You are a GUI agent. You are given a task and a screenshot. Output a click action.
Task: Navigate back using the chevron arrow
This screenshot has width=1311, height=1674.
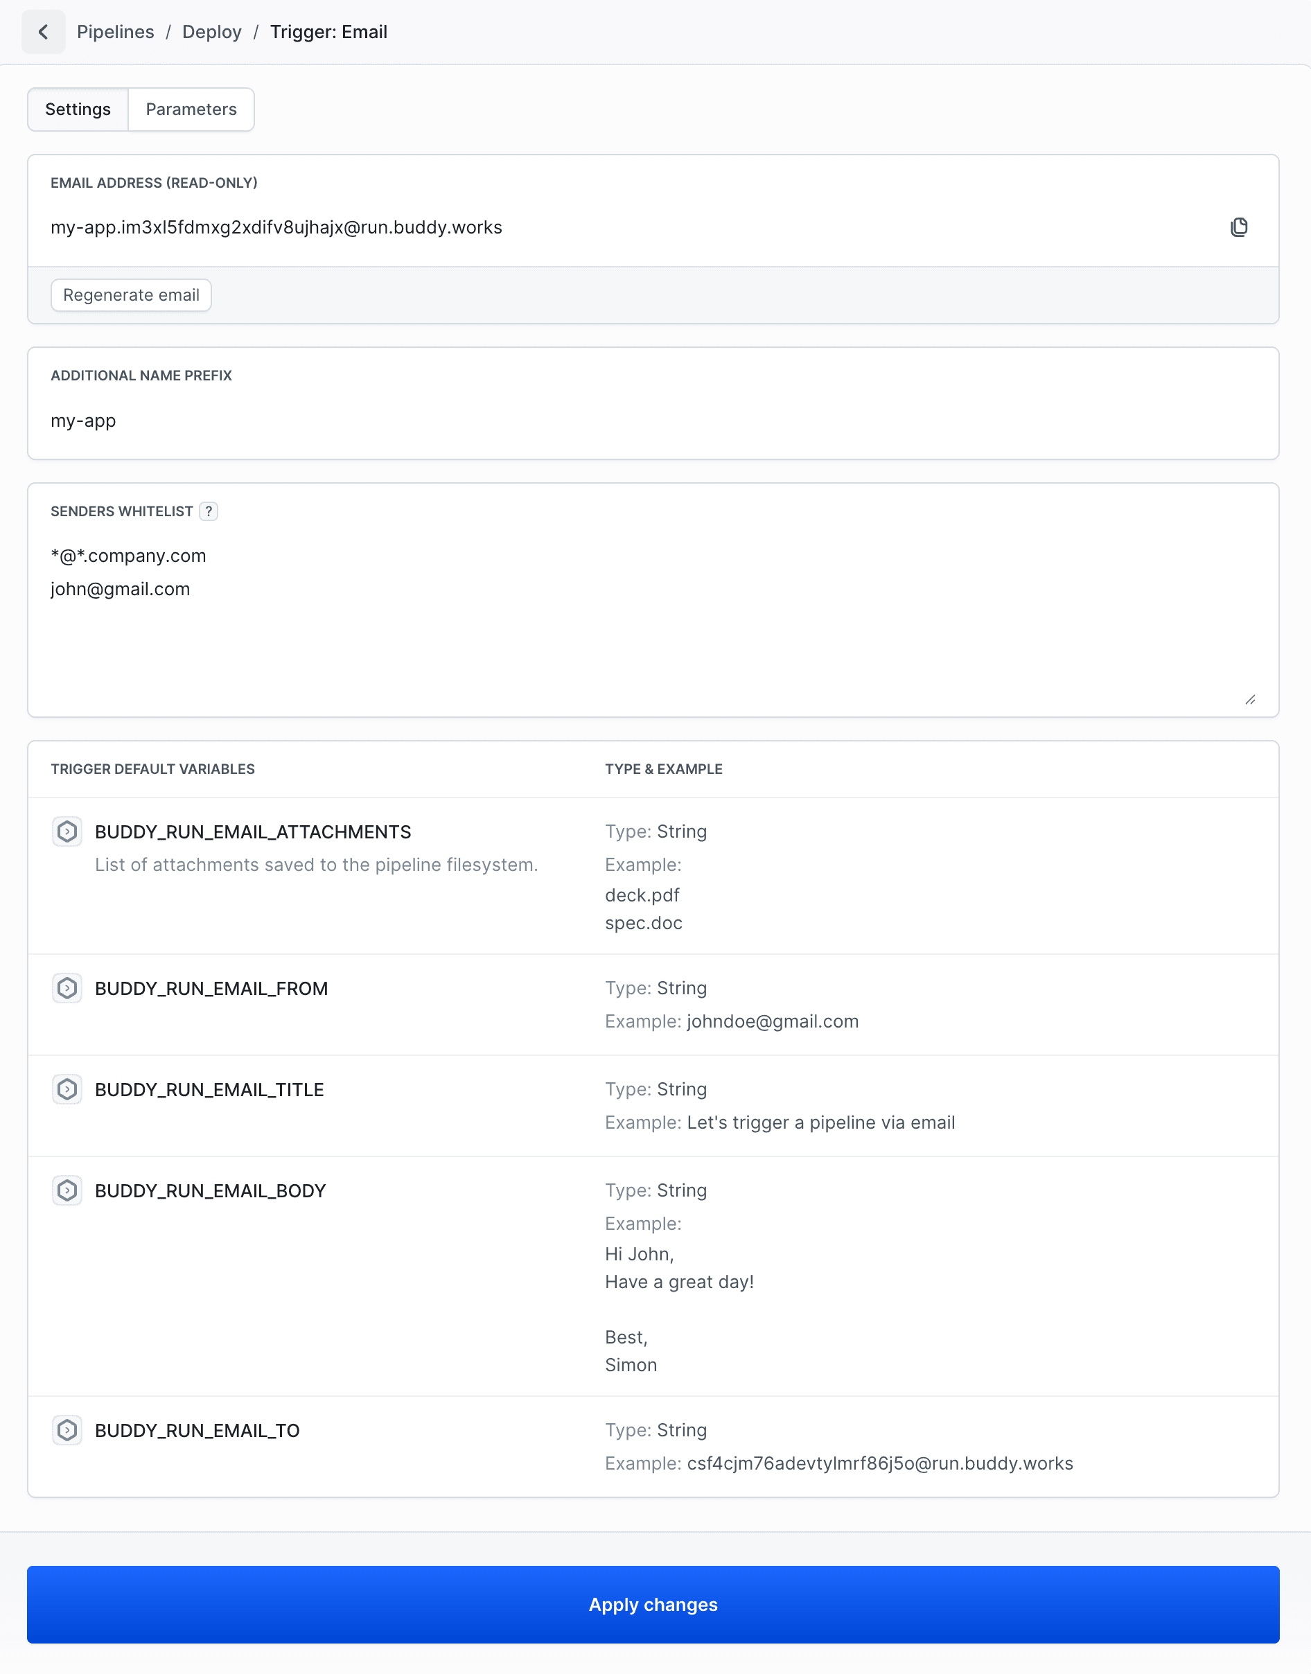pyautogui.click(x=44, y=31)
